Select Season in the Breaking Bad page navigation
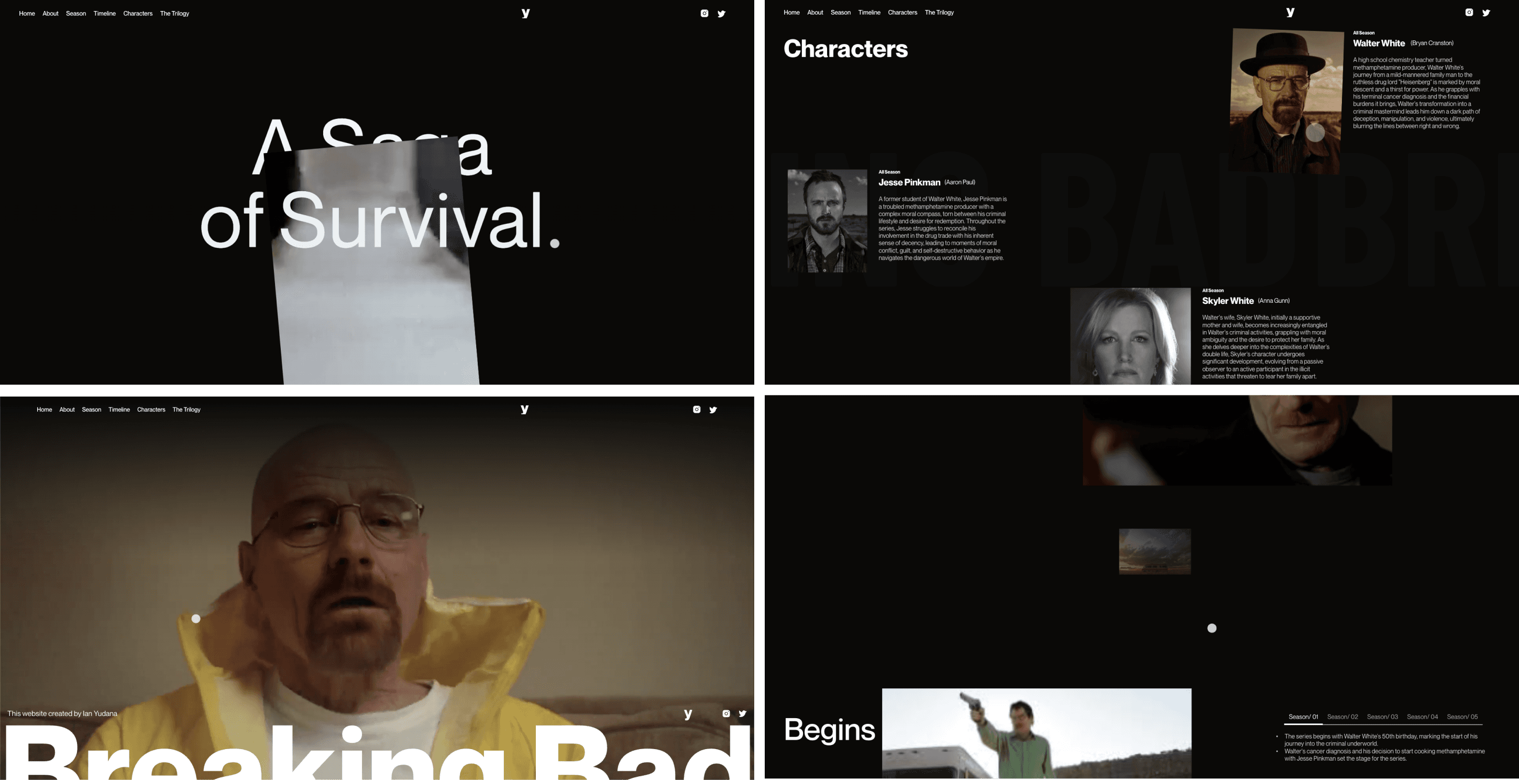The image size is (1519, 780). tap(91, 410)
